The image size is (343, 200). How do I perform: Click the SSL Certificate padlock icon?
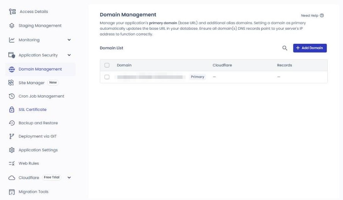[12, 109]
